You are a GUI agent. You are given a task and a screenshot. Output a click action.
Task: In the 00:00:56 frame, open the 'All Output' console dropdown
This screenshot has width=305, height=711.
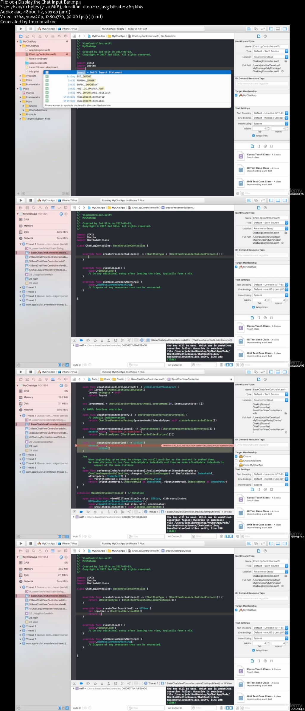(175, 365)
